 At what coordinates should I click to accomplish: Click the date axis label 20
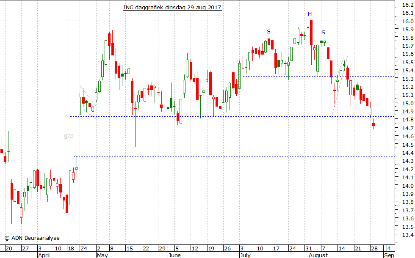(9, 249)
